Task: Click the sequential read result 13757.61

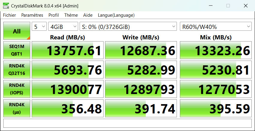Action: click(68, 50)
